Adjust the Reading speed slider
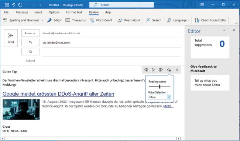Screen dimensions: 240x141 (x=160, y=87)
